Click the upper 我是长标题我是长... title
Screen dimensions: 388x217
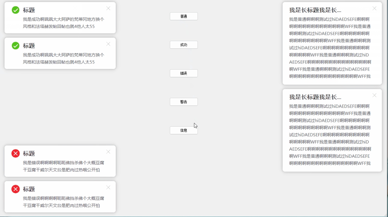coord(315,10)
